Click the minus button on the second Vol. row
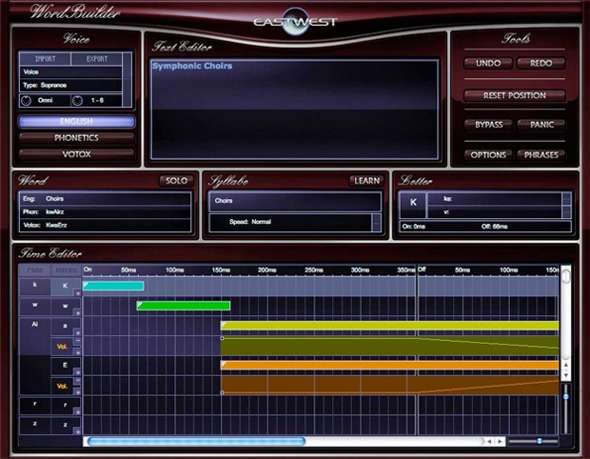Viewport: 590px width, 459px height. [x=77, y=381]
